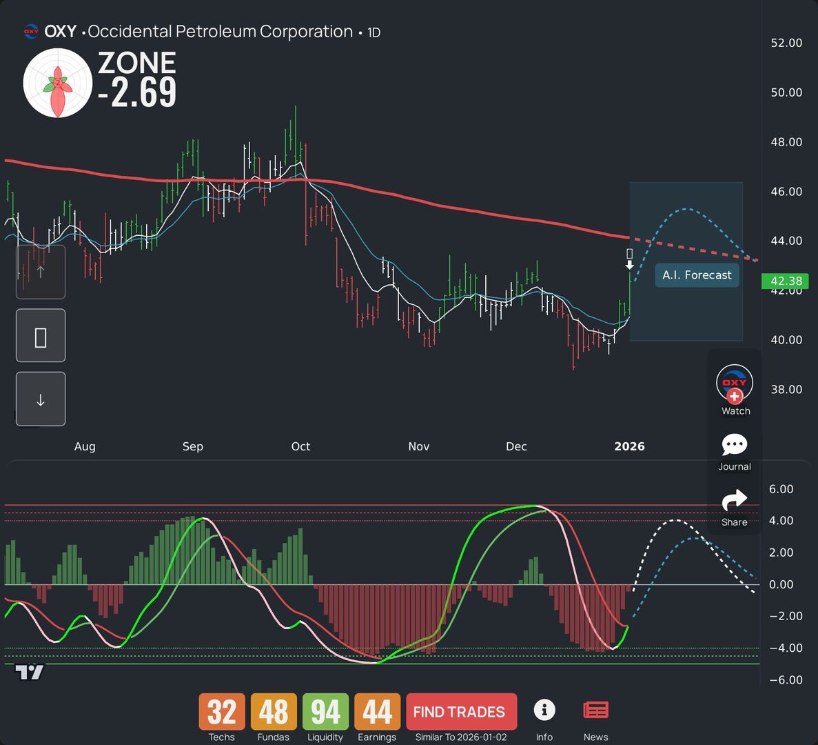The height and width of the screenshot is (745, 818).
Task: Open the TradingView logo watermark
Action: click(x=30, y=671)
